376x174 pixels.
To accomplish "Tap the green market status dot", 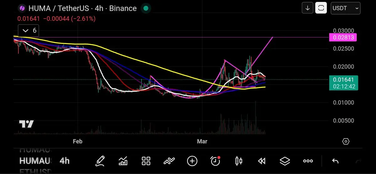I will 146,8.
